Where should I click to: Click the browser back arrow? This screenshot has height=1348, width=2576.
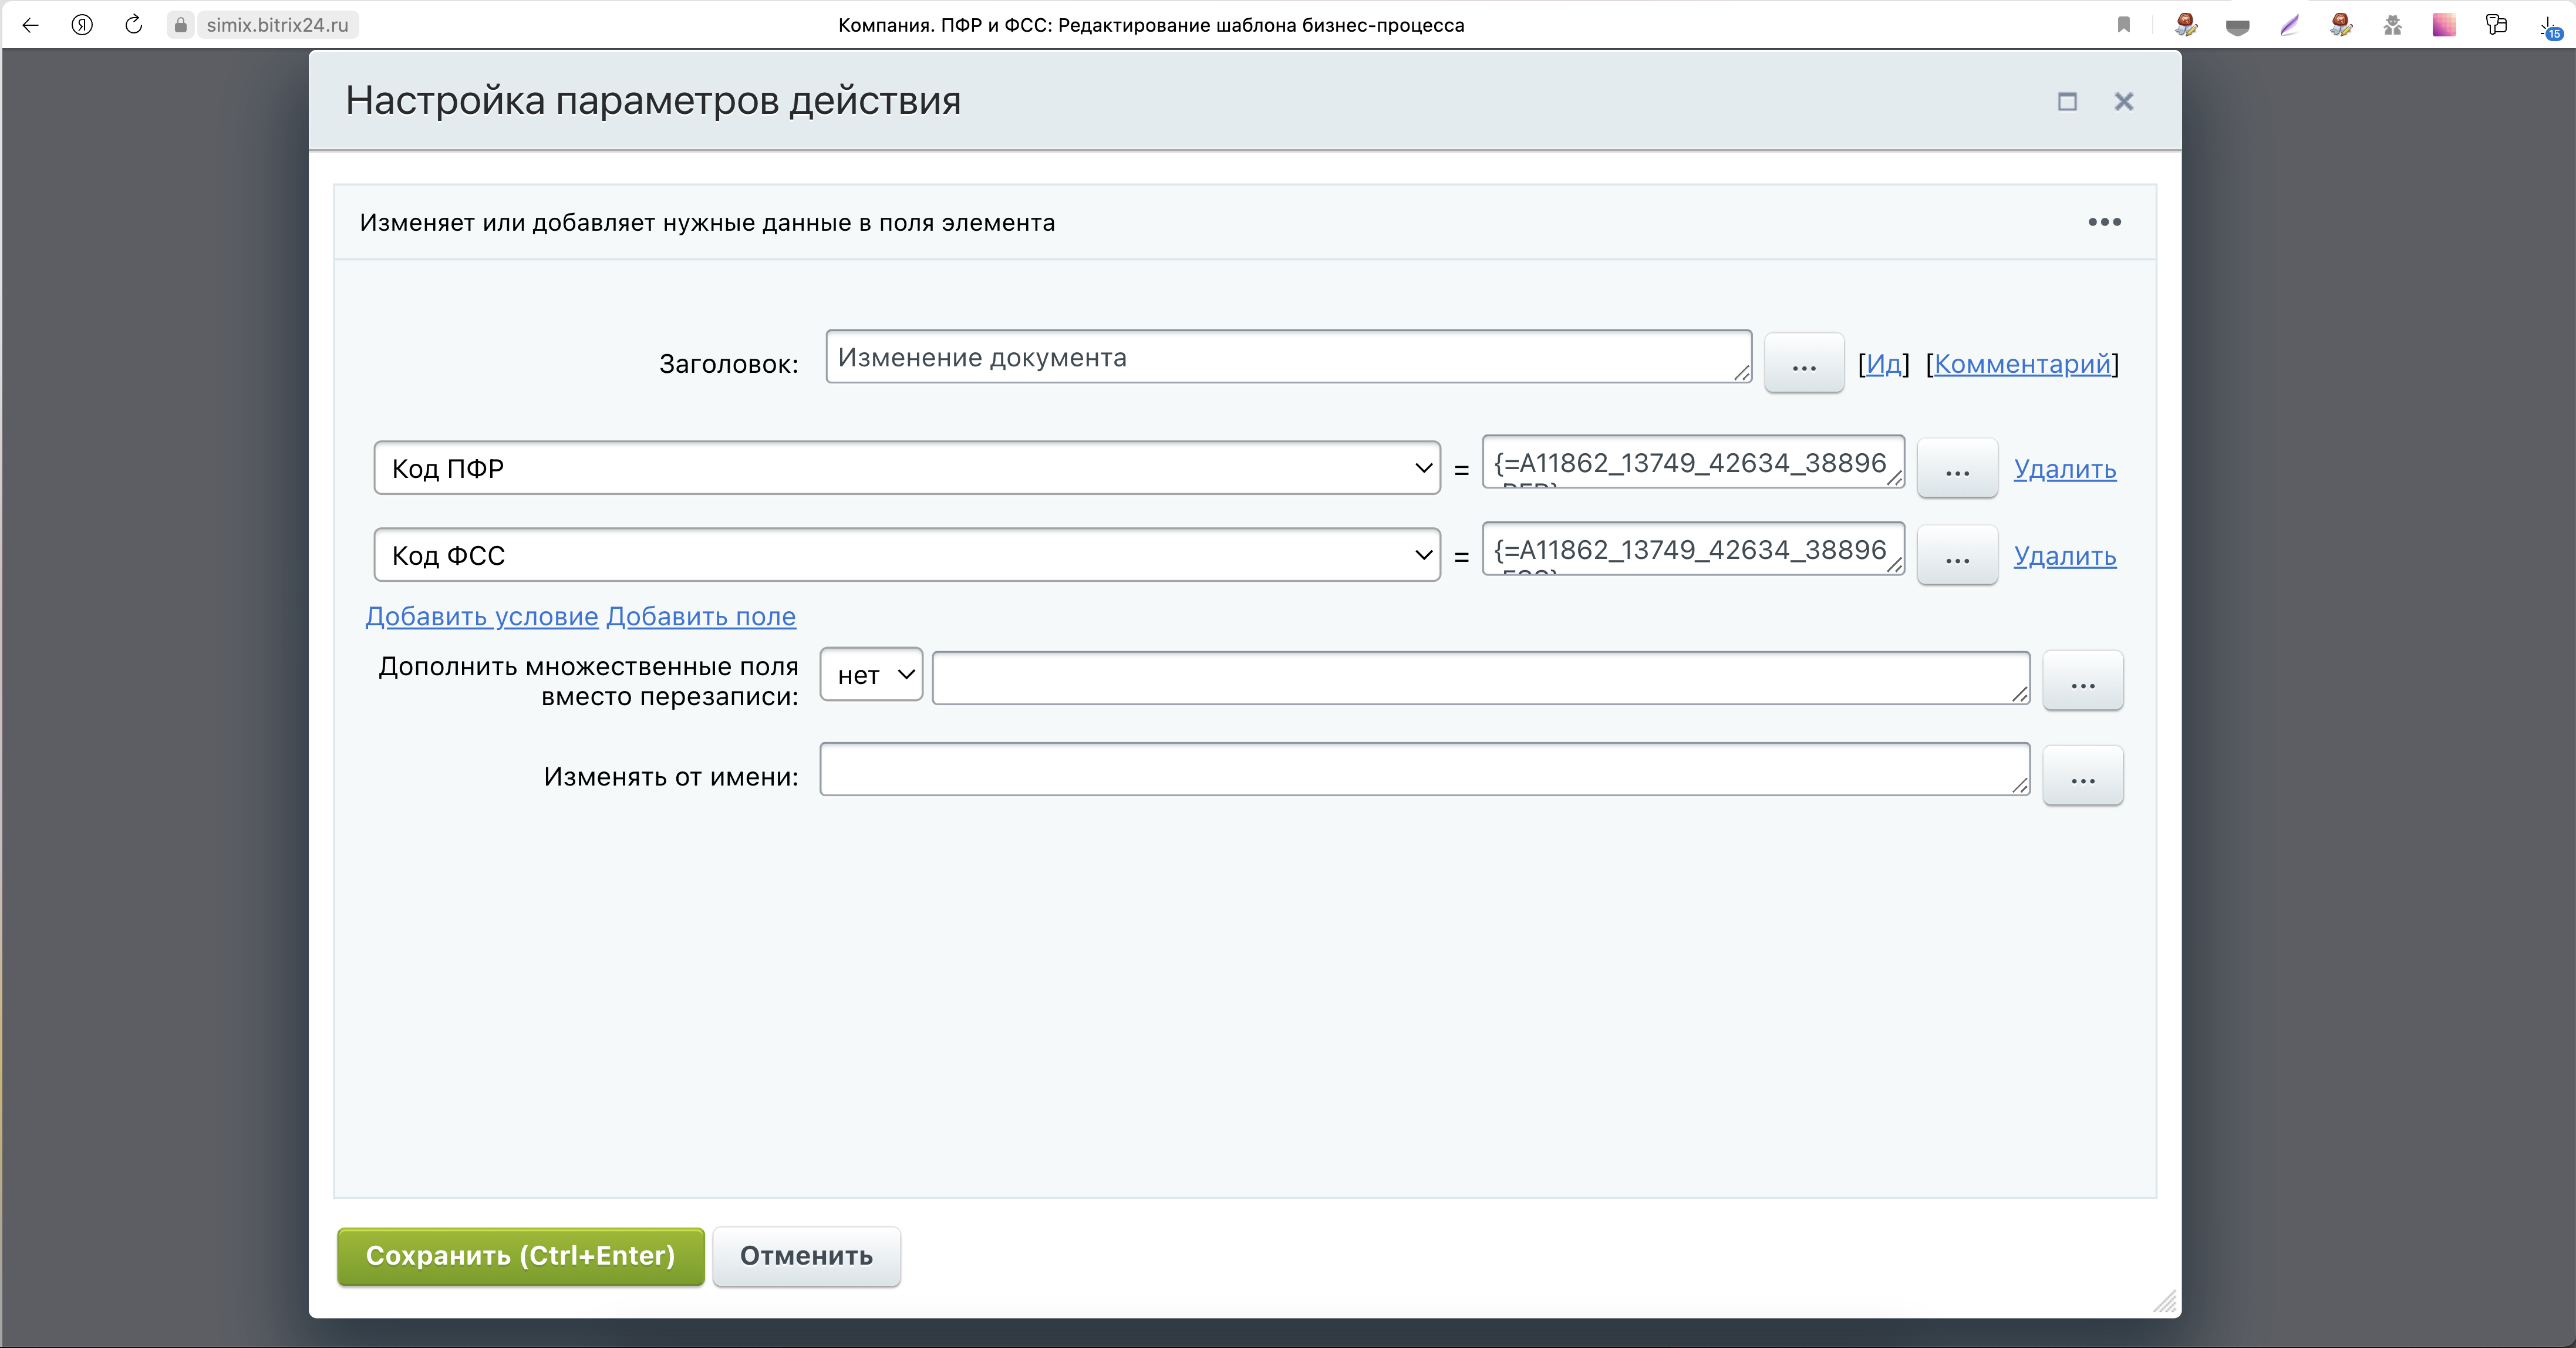click(30, 25)
